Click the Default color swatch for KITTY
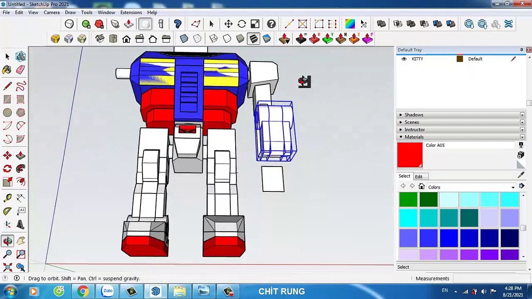The width and height of the screenshot is (532, 299). pos(460,59)
